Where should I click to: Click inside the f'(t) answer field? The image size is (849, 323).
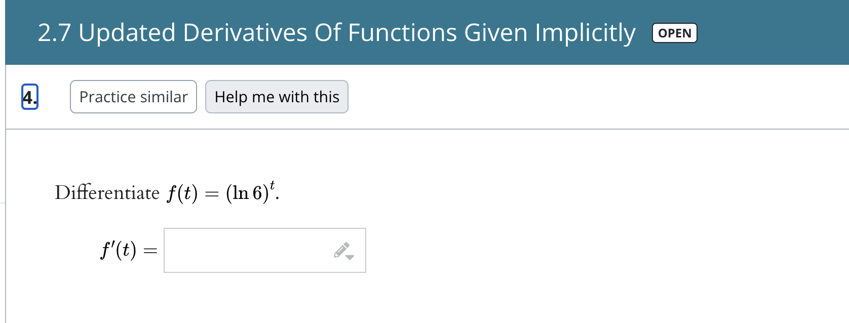tap(243, 250)
